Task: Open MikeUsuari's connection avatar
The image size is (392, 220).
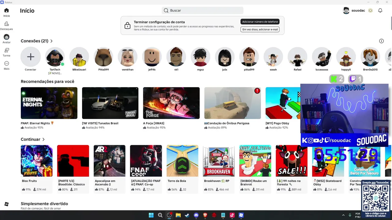Action: tap(79, 57)
